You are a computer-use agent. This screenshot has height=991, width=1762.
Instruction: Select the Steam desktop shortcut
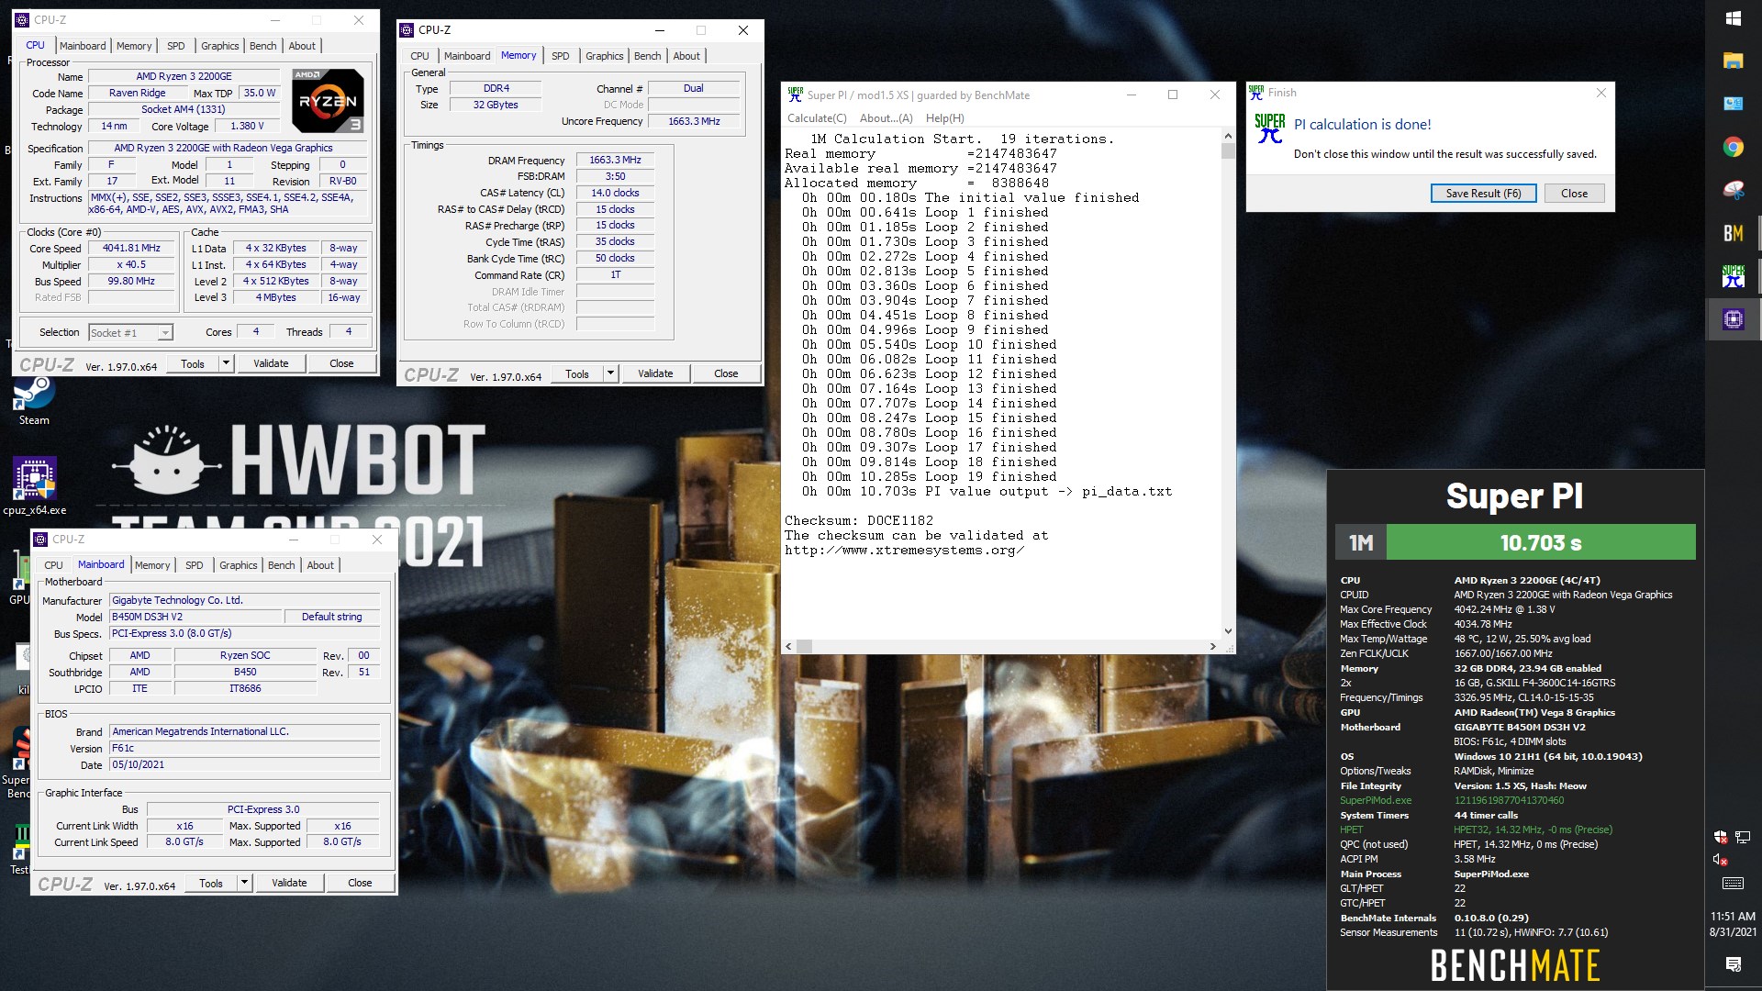coord(34,402)
